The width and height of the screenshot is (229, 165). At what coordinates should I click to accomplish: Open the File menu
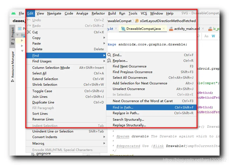(21, 13)
